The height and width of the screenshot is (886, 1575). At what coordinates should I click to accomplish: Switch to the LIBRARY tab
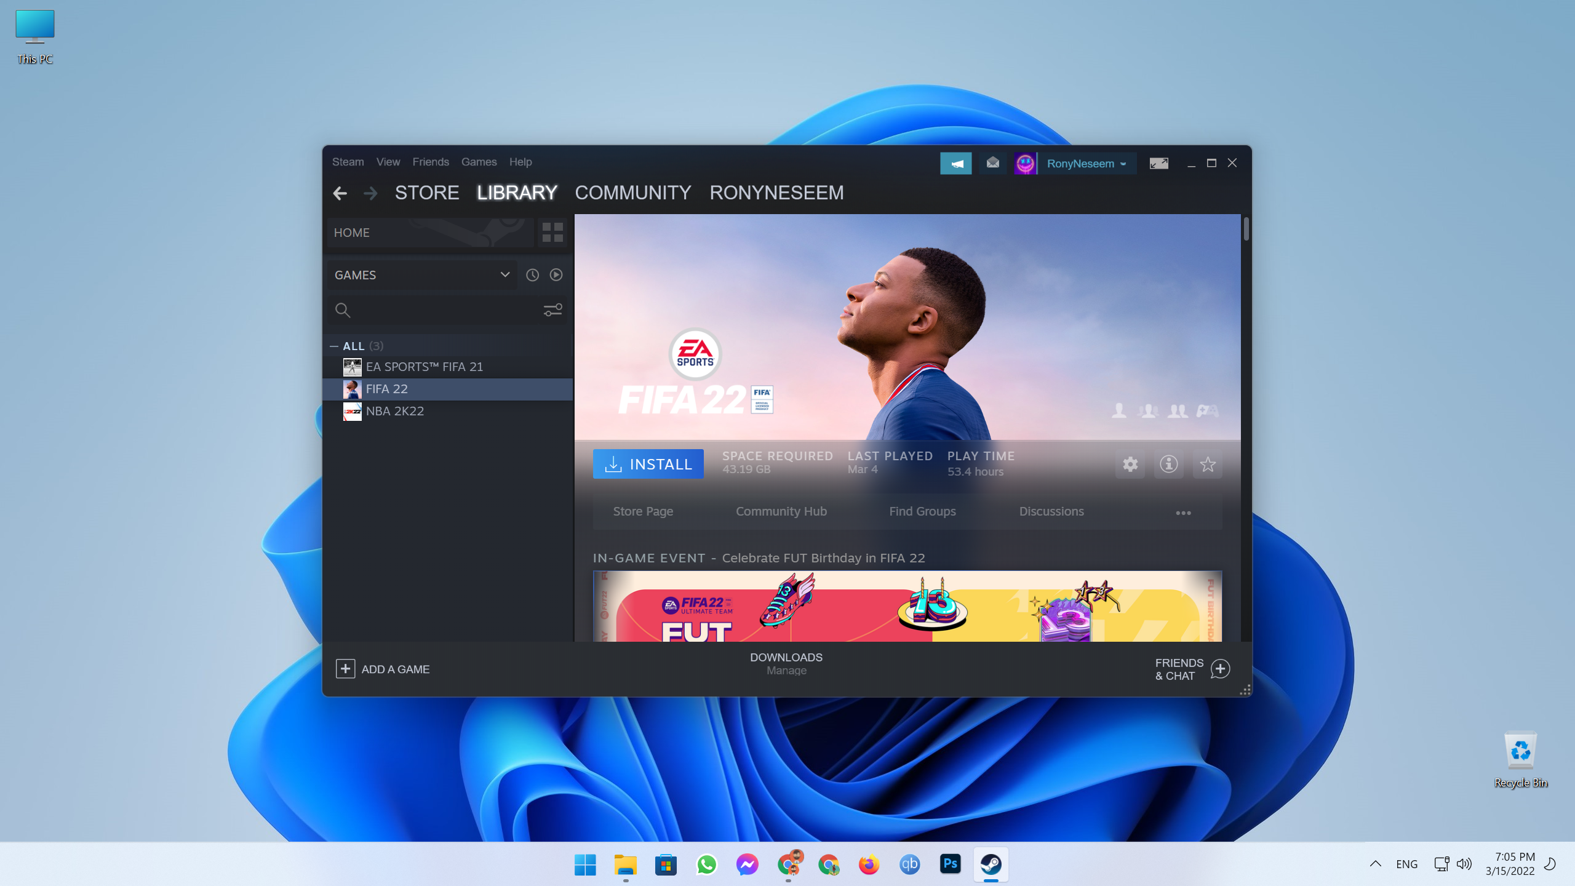517,193
